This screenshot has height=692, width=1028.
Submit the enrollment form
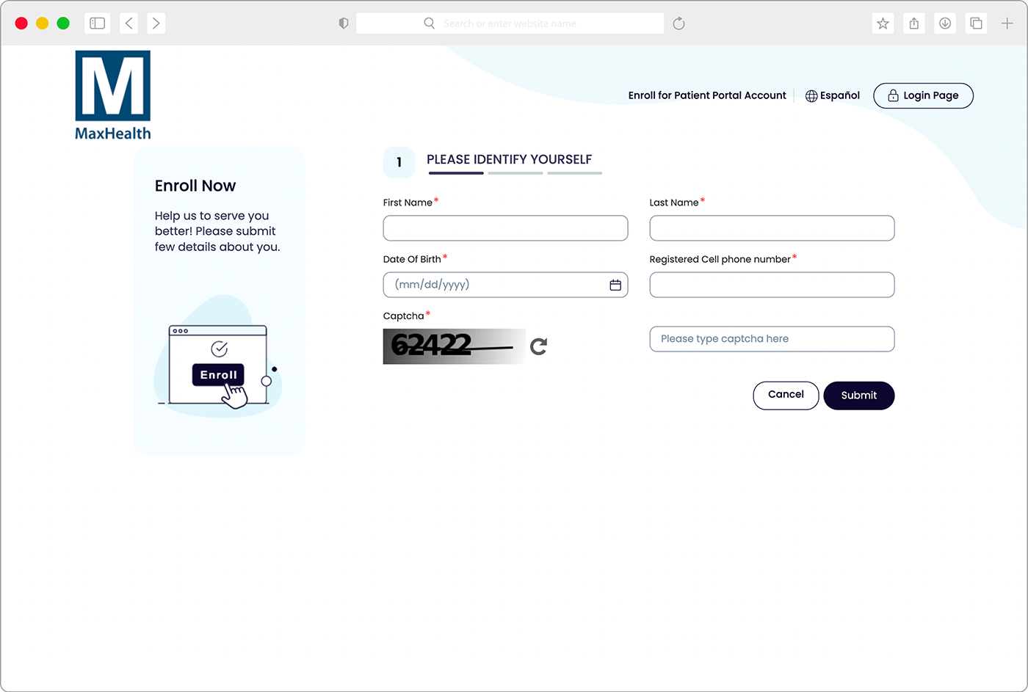tap(858, 396)
